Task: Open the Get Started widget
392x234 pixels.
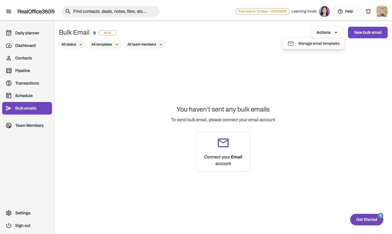Action: (x=366, y=220)
